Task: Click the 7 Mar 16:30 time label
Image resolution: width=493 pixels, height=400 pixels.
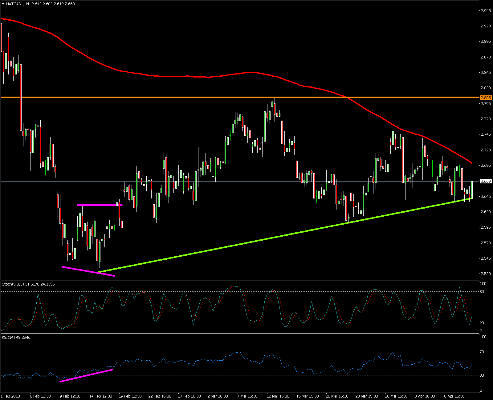Action: click(247, 396)
